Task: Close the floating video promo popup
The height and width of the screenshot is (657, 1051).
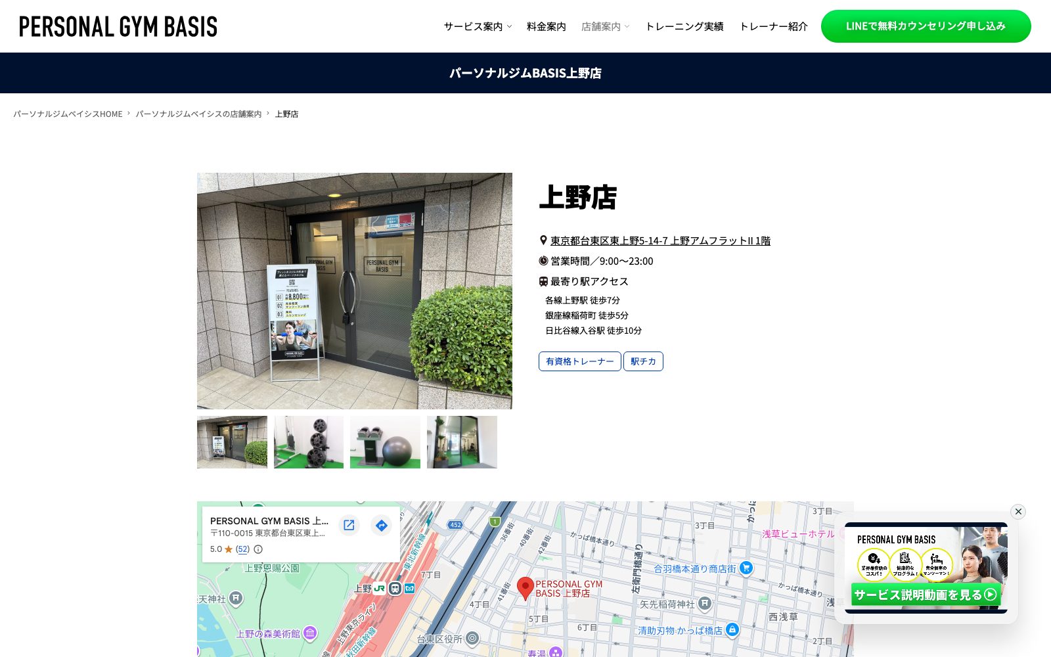Action: point(1018,511)
